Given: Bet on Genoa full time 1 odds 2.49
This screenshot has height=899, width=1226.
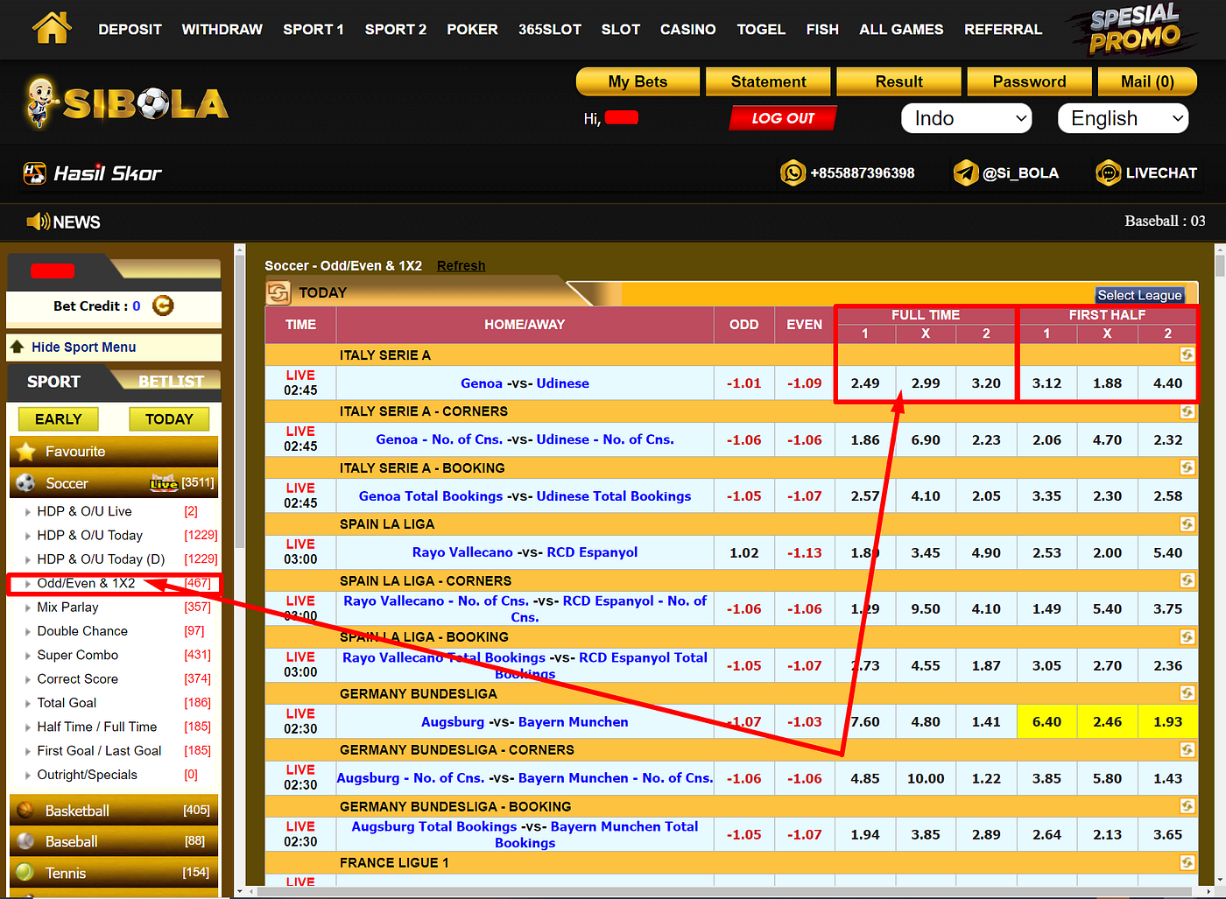Looking at the screenshot, I should point(865,383).
